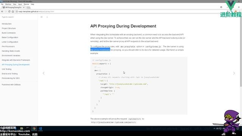Open End-to-end Testing chapter
Viewport: 242px width, 136px height.
[x=9, y=74]
